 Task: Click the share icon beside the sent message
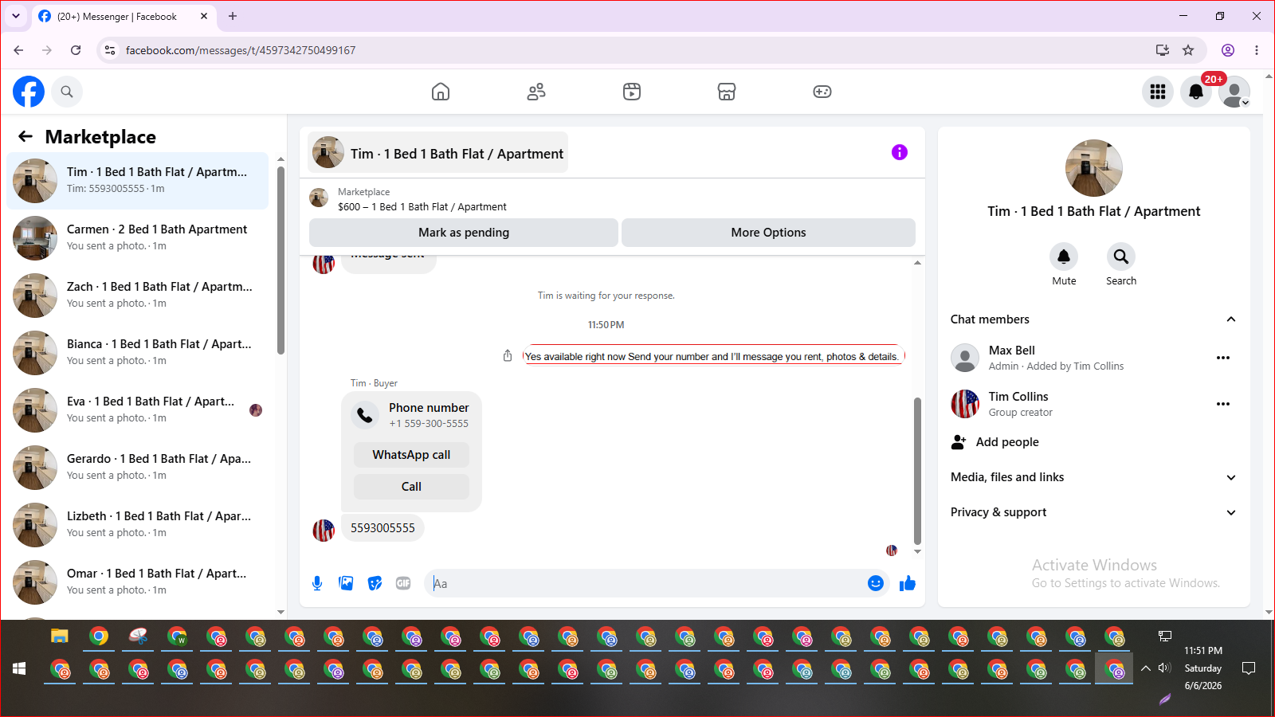pyautogui.click(x=508, y=355)
